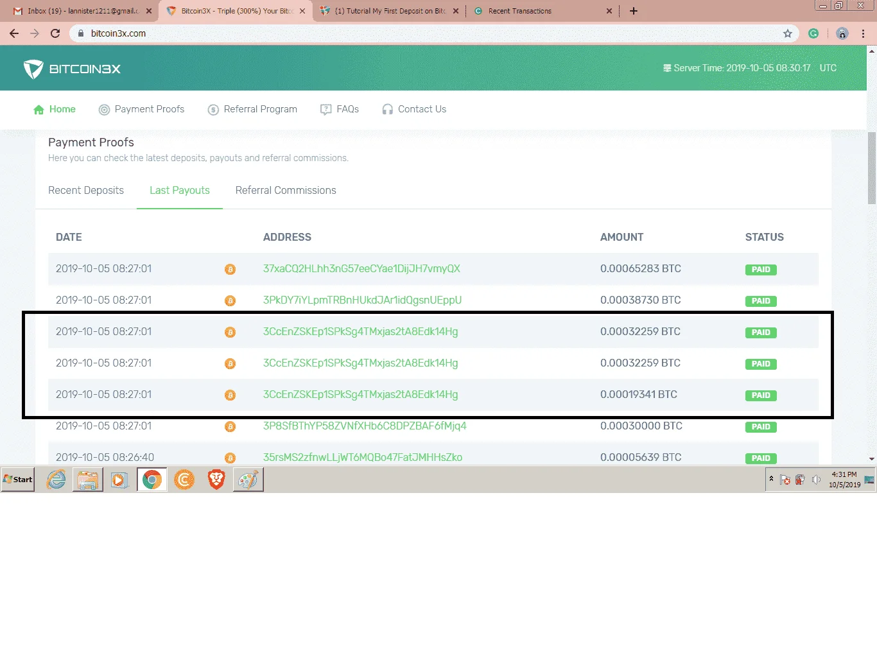Launch Brave browser from the taskbar
Viewport: 877px width, 667px height.
tap(216, 480)
